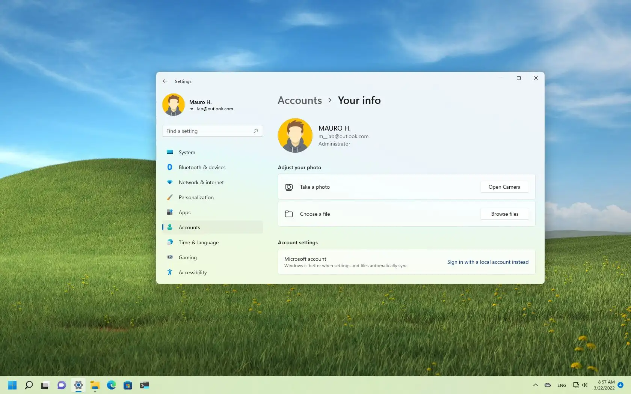Click the Administrator label
The width and height of the screenshot is (631, 394).
334,144
